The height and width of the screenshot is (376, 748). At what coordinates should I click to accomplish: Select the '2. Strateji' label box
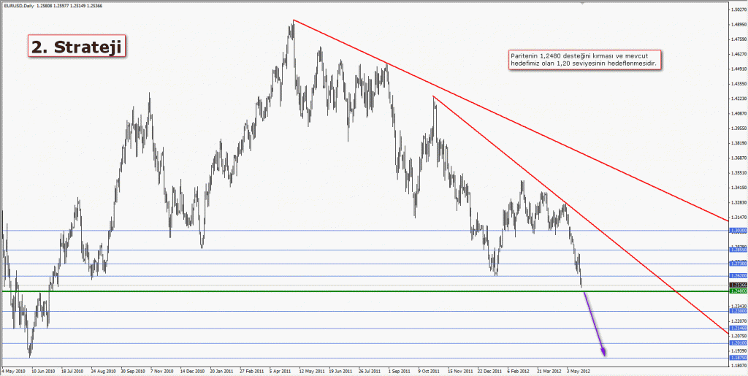76,46
